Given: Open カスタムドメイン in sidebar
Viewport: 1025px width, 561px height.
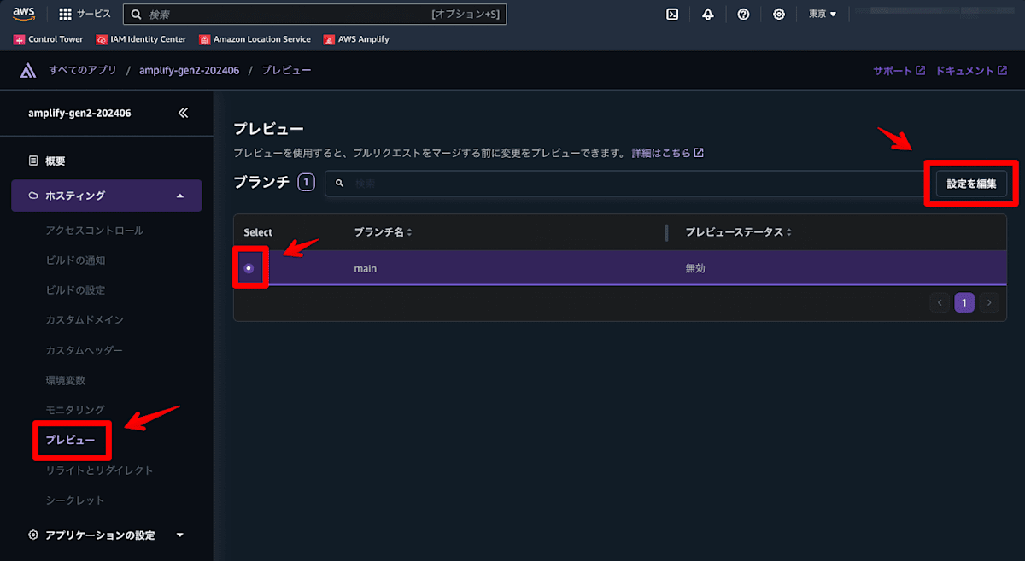Looking at the screenshot, I should [85, 320].
